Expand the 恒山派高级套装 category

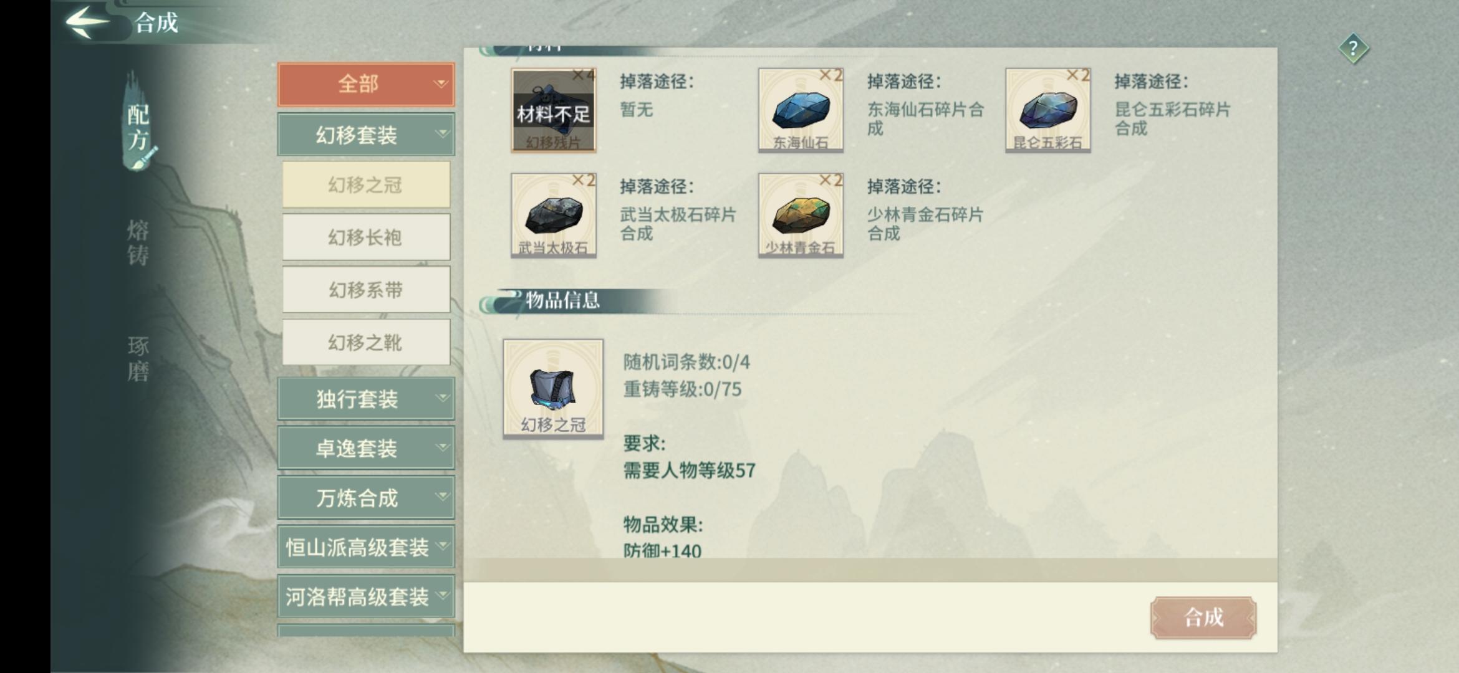click(x=366, y=547)
